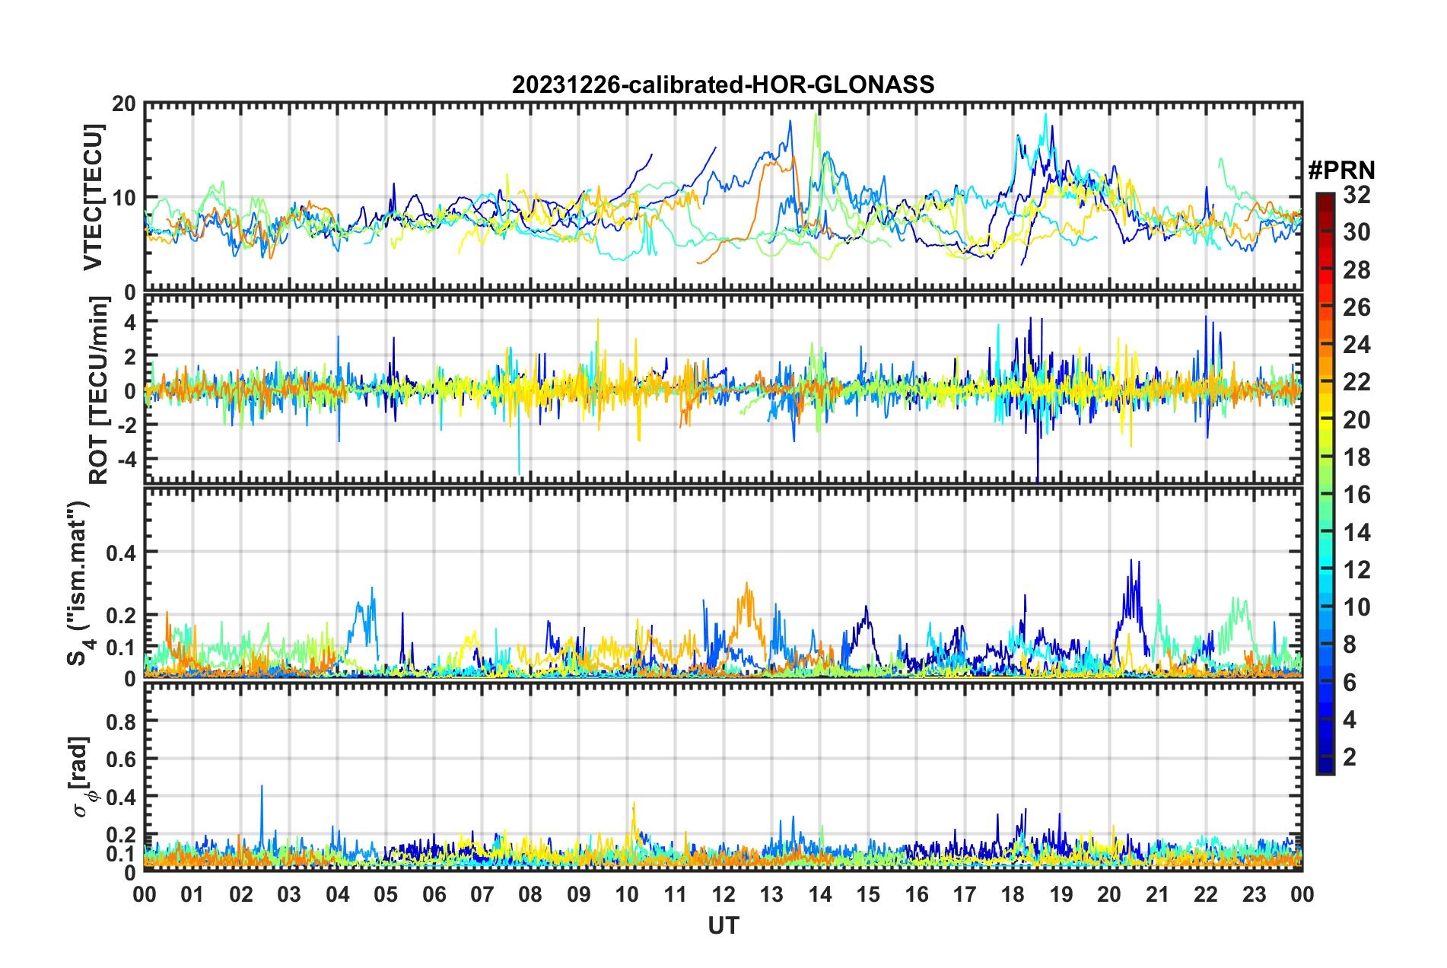Click the S4 ("ism.mat") axis label
Image resolution: width=1447 pixels, height=968 pixels.
(x=78, y=583)
